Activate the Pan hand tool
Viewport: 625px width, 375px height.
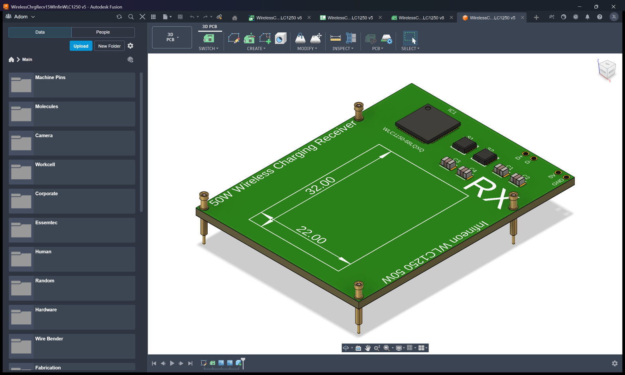(x=368, y=348)
